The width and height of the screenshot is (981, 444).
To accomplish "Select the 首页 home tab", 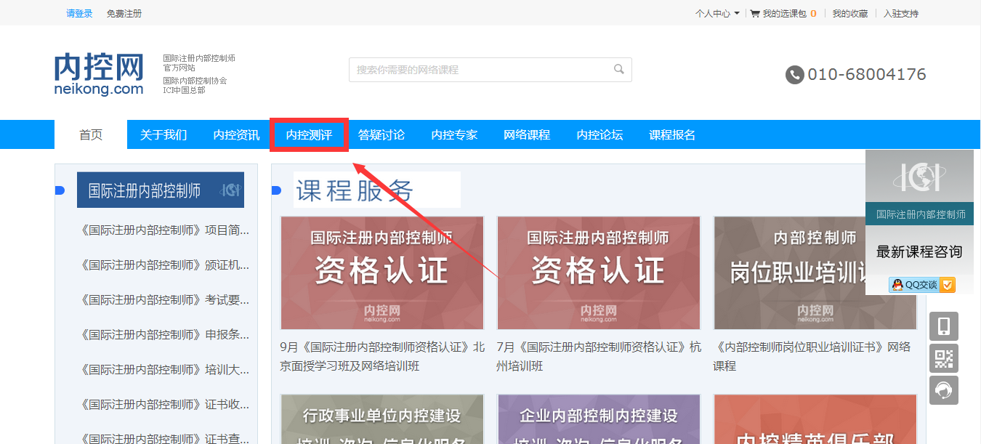I will 91,135.
